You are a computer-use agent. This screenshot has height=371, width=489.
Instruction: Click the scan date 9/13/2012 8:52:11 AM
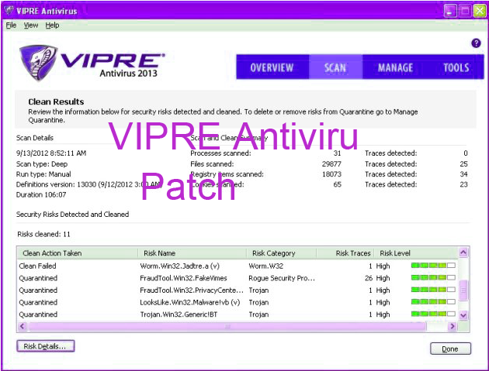pyautogui.click(x=51, y=153)
